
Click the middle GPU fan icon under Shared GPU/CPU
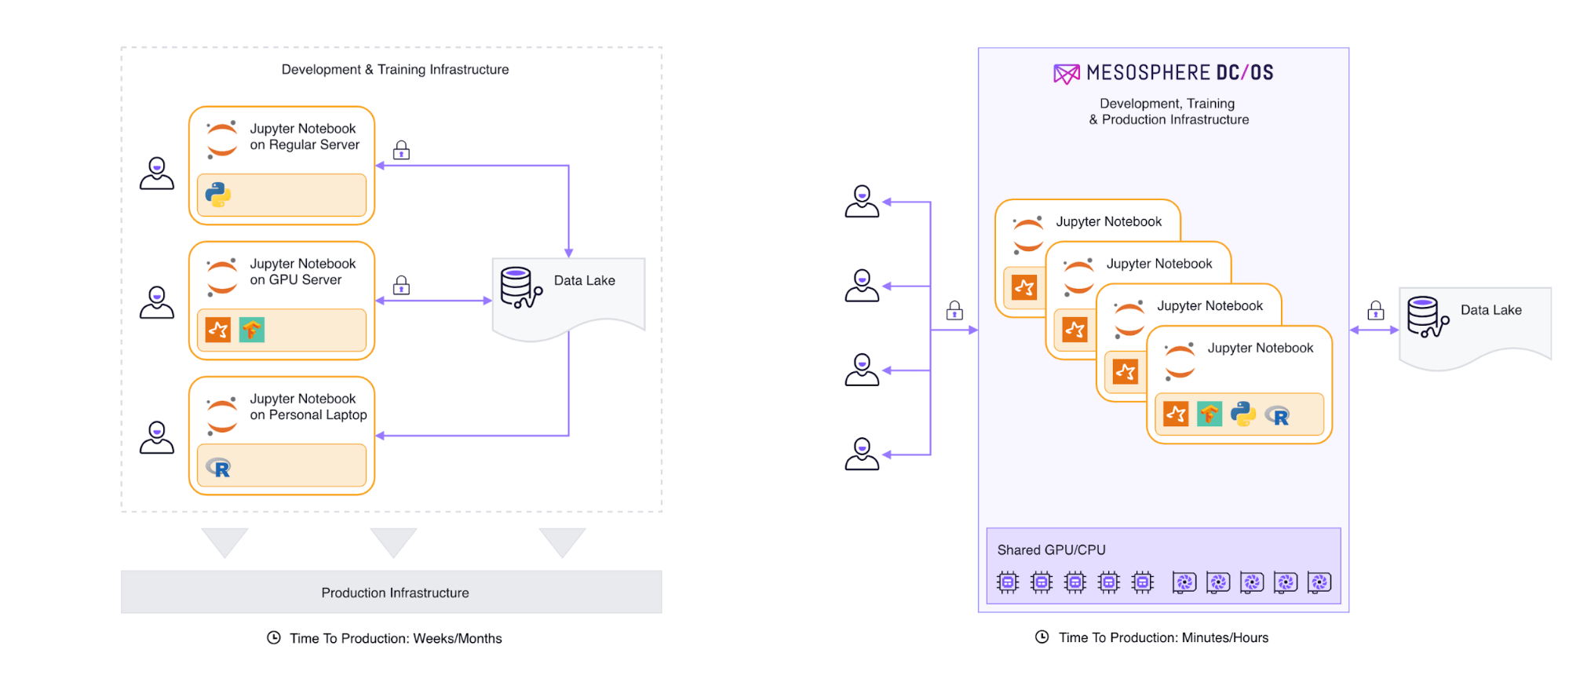click(x=1252, y=582)
